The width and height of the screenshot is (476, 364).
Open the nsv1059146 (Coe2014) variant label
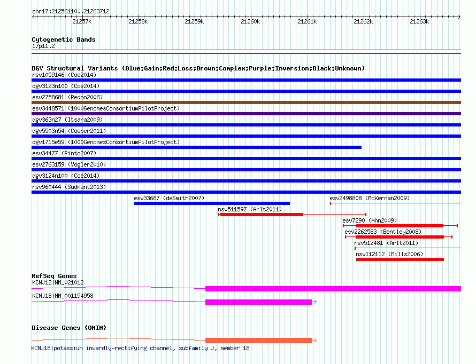[64, 75]
